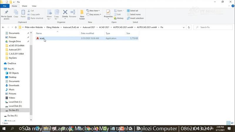The height and width of the screenshot is (132, 235).
Task: Open Google Drive in the sidebar
Action: tap(15, 41)
